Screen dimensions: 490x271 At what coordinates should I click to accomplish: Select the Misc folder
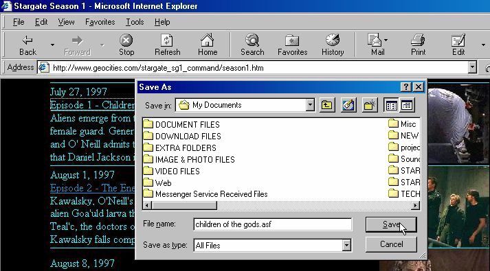coord(403,124)
